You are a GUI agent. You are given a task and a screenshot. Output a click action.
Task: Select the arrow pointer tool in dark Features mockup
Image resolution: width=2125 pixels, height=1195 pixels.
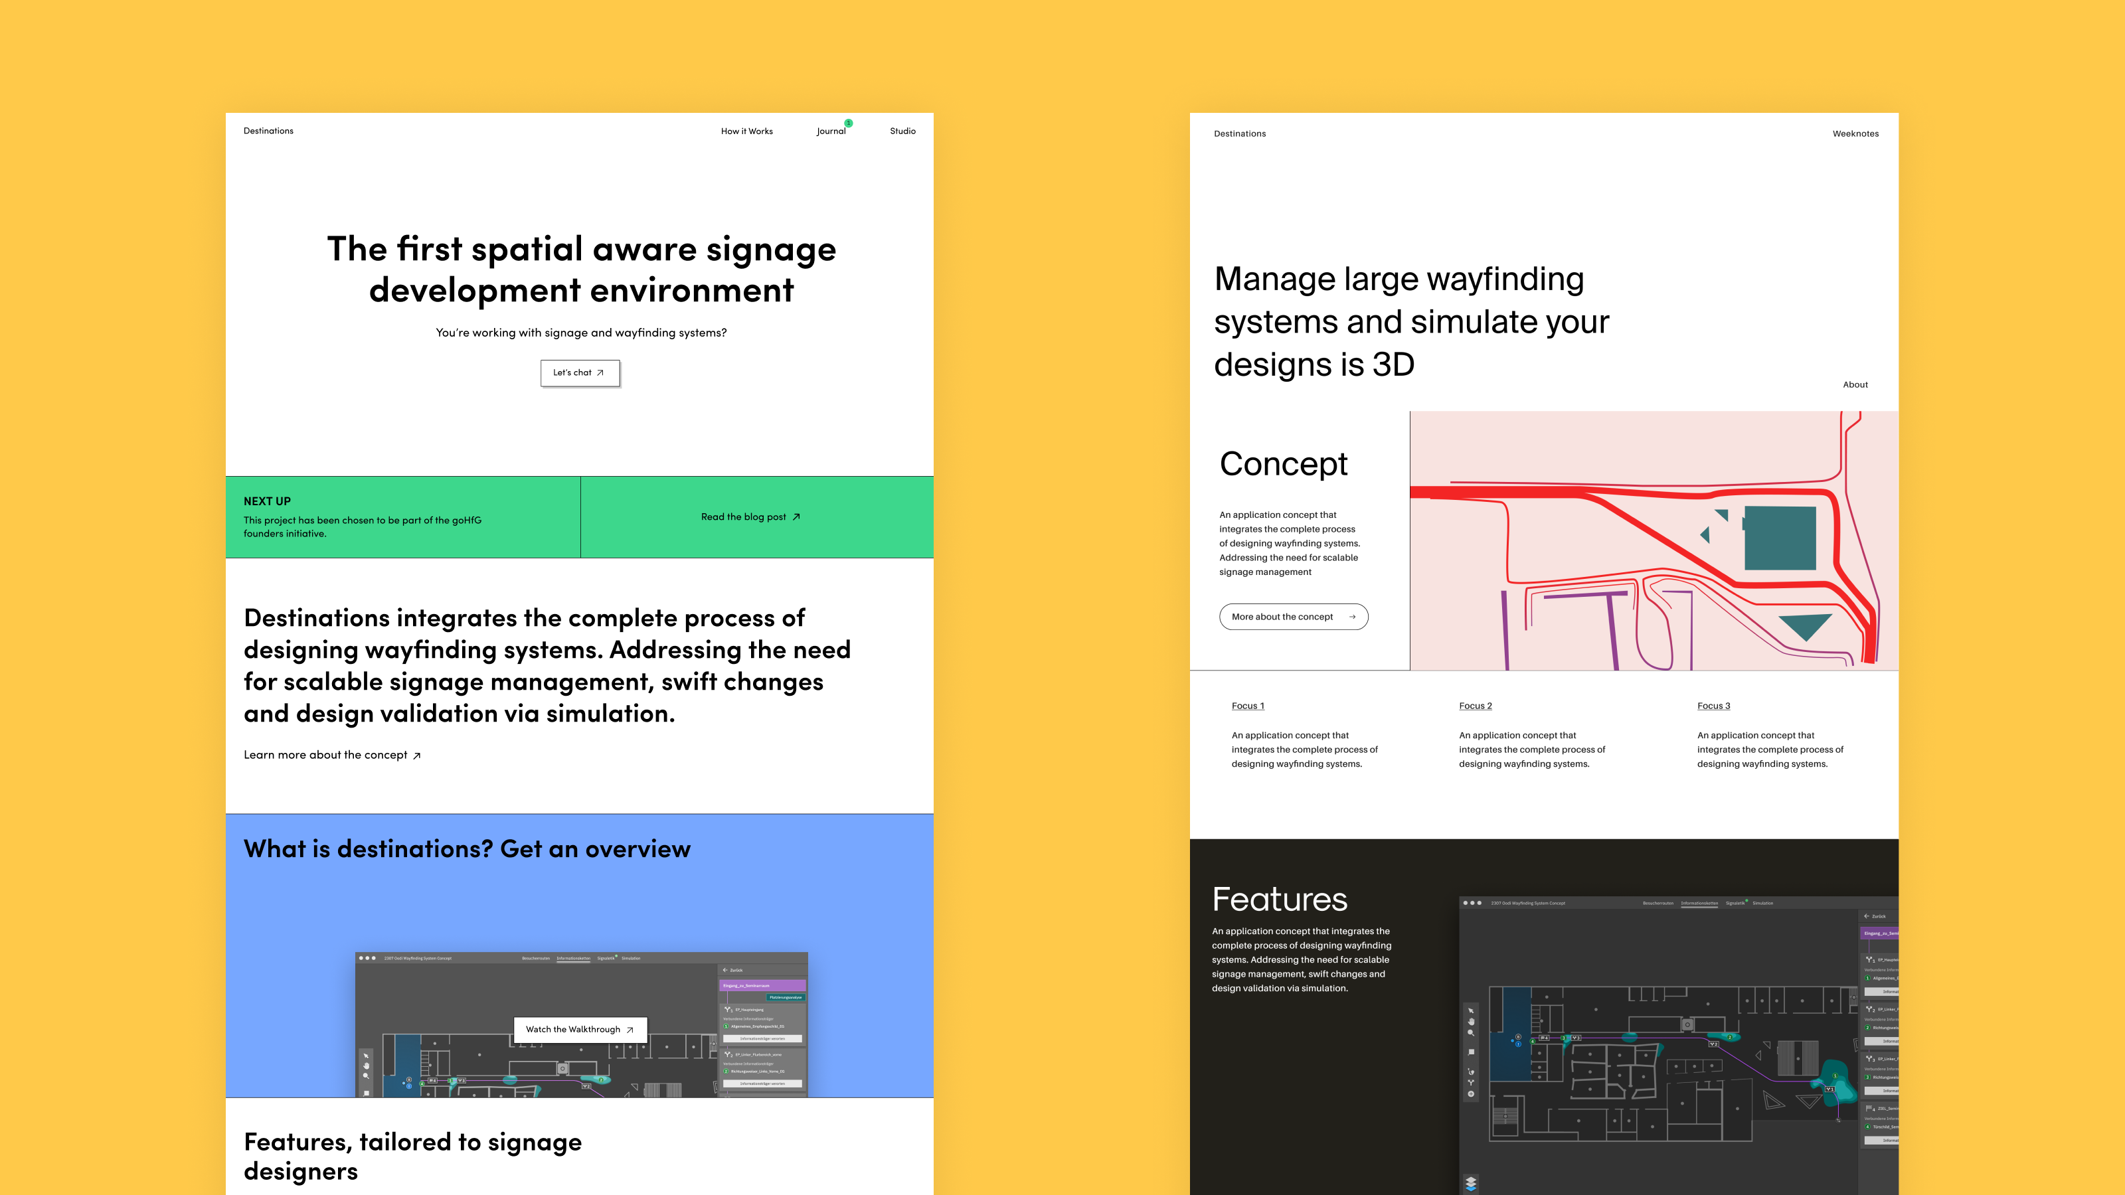[x=1471, y=1011]
